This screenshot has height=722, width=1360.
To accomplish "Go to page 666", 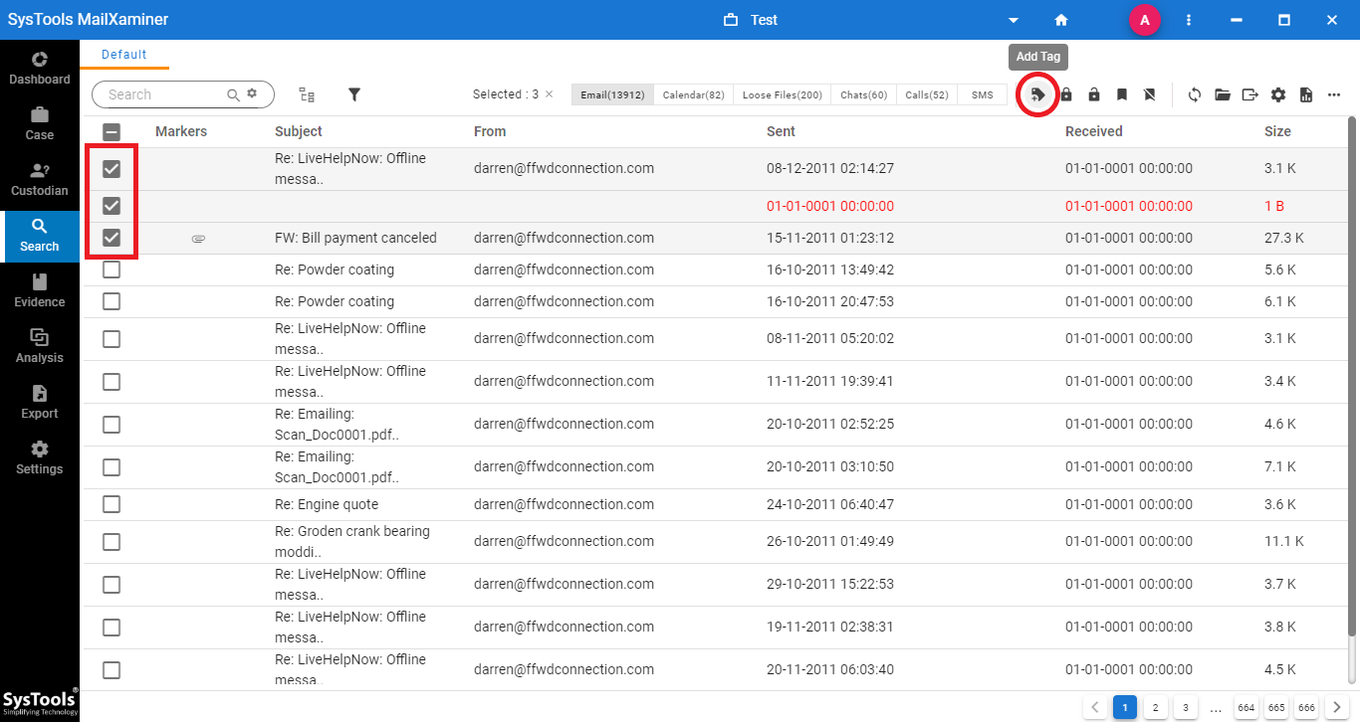I will click(x=1306, y=708).
